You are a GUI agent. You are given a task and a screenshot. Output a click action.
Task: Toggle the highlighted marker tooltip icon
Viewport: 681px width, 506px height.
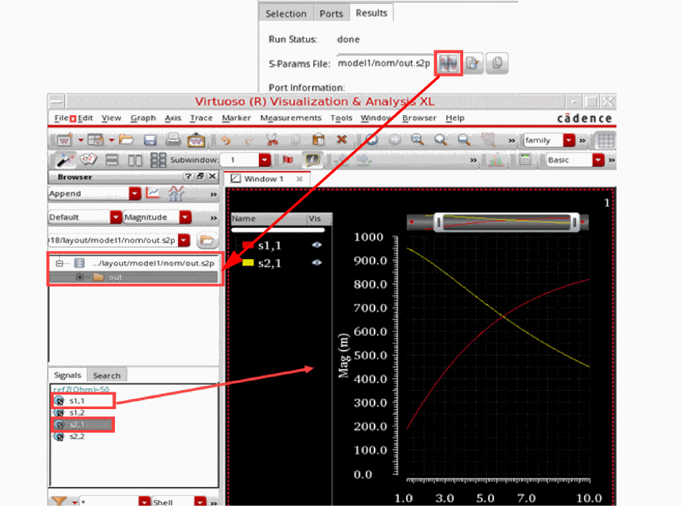coord(313,160)
